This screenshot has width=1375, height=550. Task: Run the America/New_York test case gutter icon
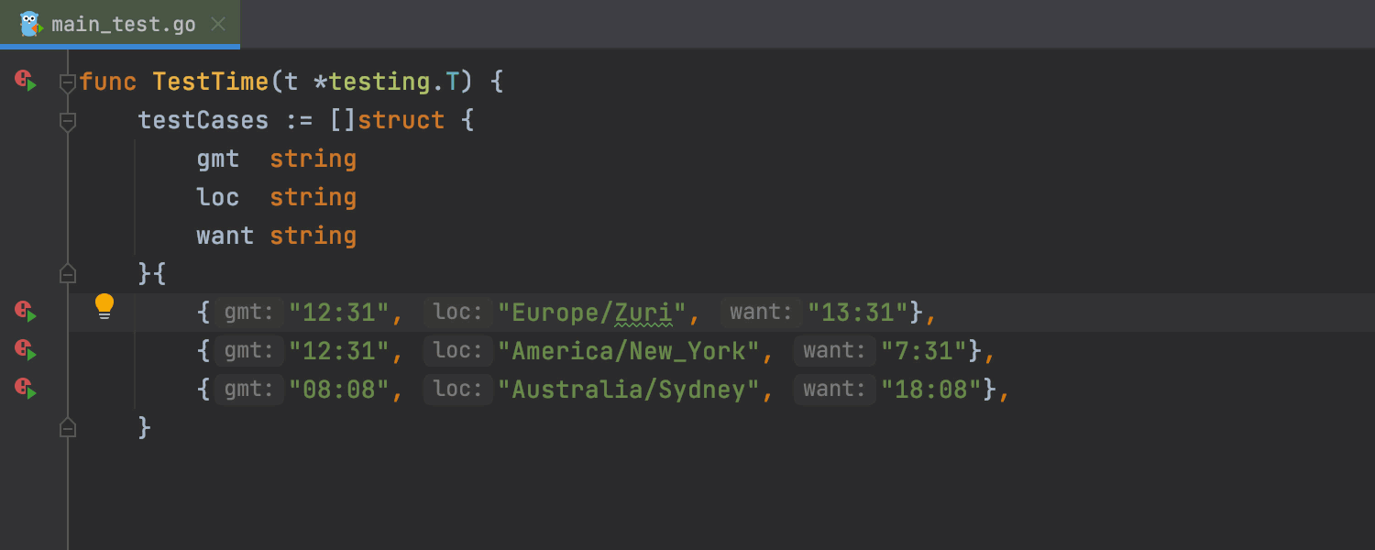coord(25,350)
